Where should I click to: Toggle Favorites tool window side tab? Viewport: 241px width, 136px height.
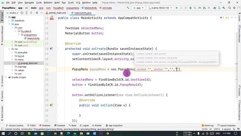(2, 96)
